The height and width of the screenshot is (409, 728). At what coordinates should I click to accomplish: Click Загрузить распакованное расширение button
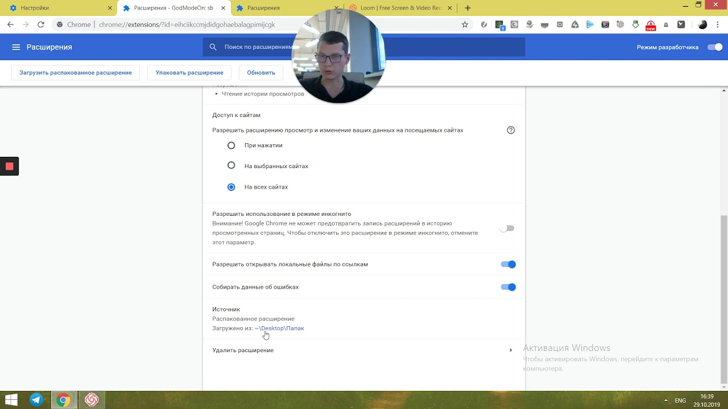(x=76, y=73)
